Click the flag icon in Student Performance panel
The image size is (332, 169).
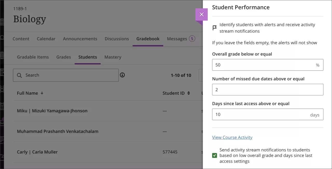[215, 28]
